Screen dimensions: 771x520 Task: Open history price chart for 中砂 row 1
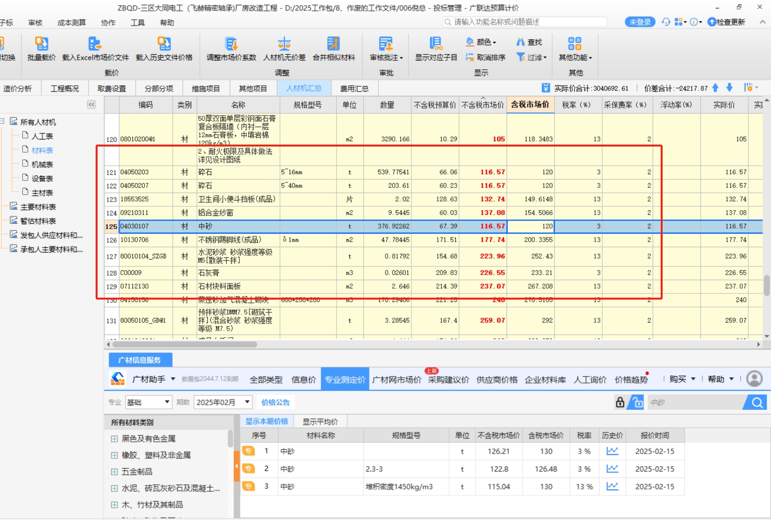click(x=612, y=451)
